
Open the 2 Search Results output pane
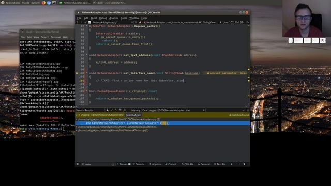point(140,164)
